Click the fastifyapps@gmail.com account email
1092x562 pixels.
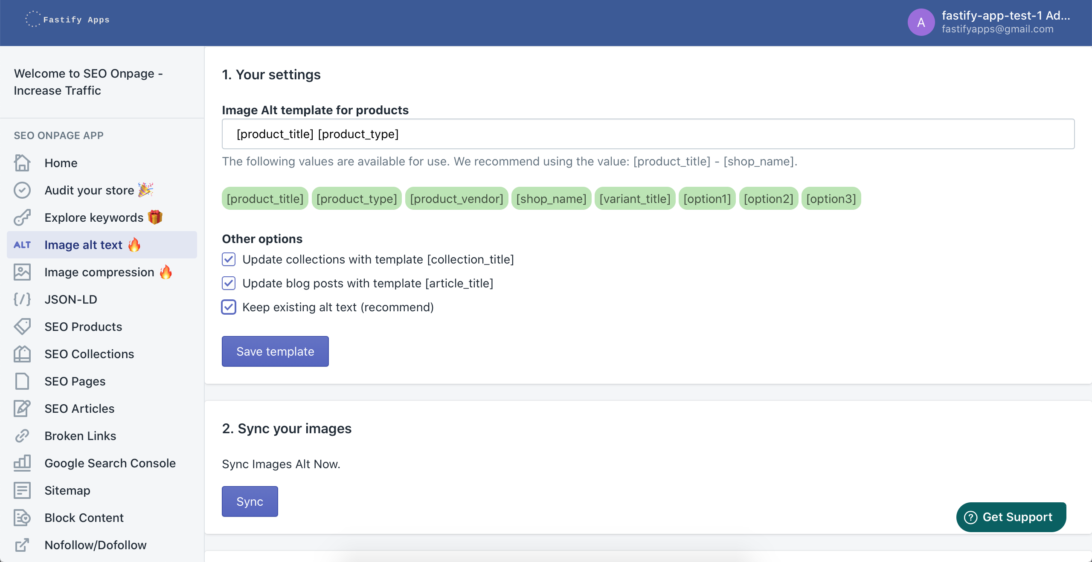tap(997, 29)
